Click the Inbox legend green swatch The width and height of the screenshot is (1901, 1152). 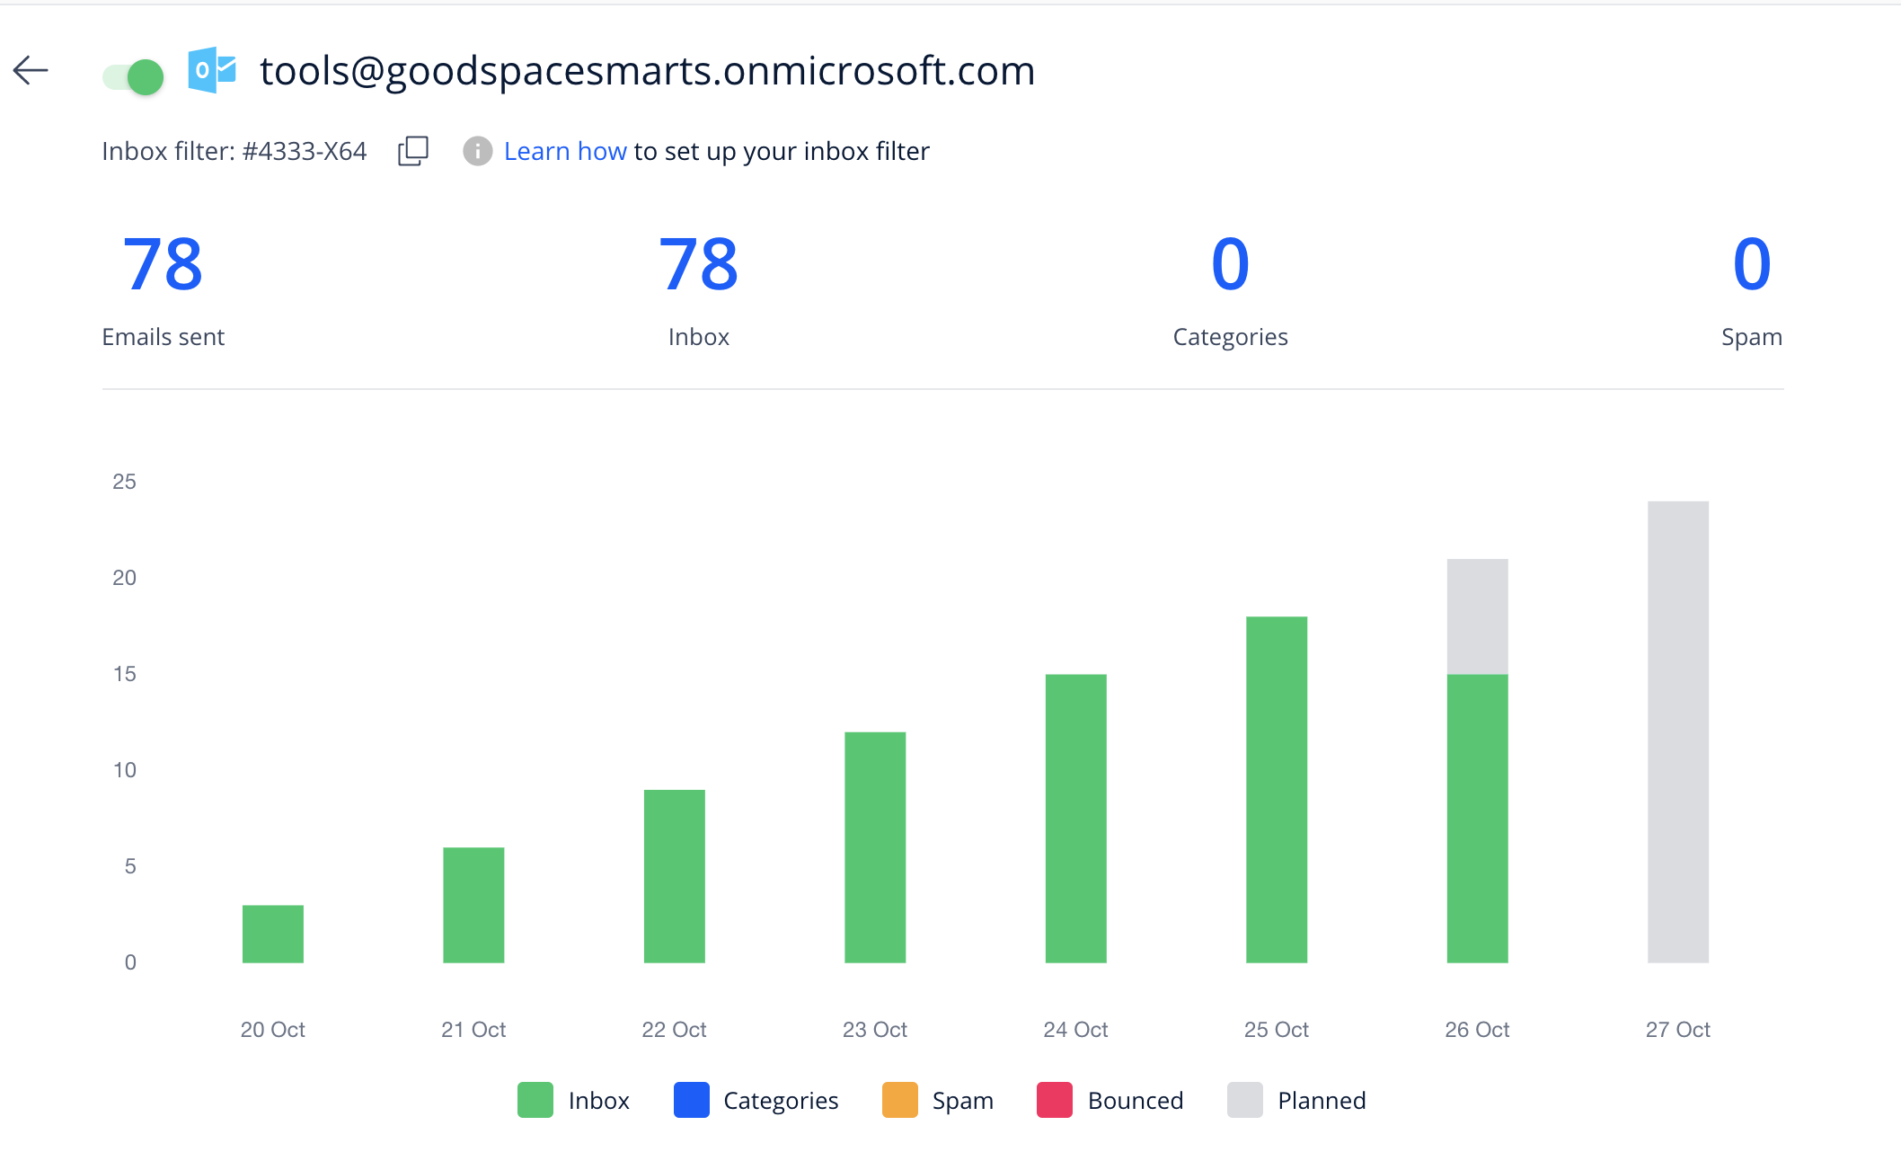535,1100
